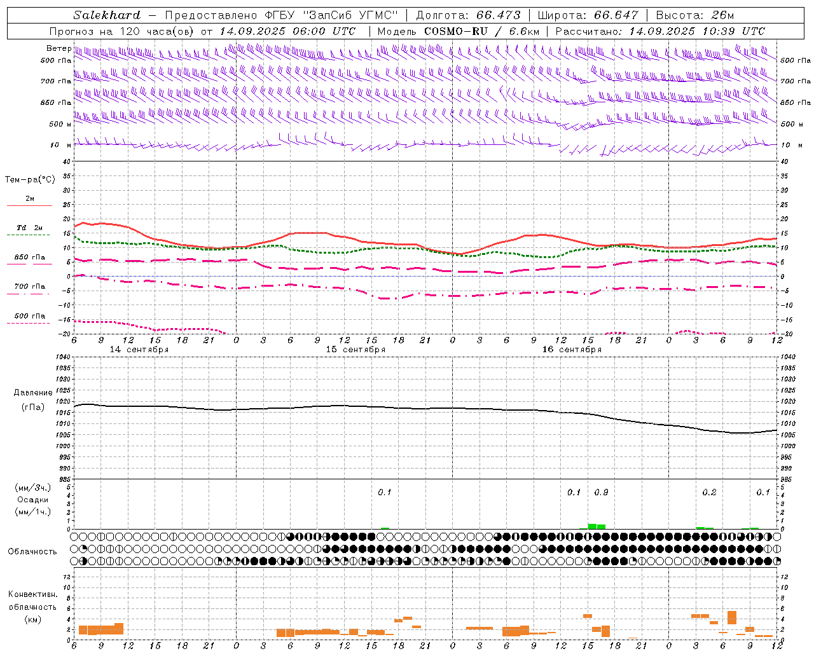
Task: Click the black pressure curve
Action: 425,408
